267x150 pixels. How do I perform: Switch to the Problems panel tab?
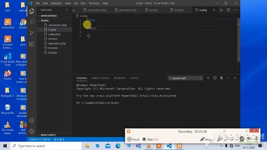coord(120,78)
